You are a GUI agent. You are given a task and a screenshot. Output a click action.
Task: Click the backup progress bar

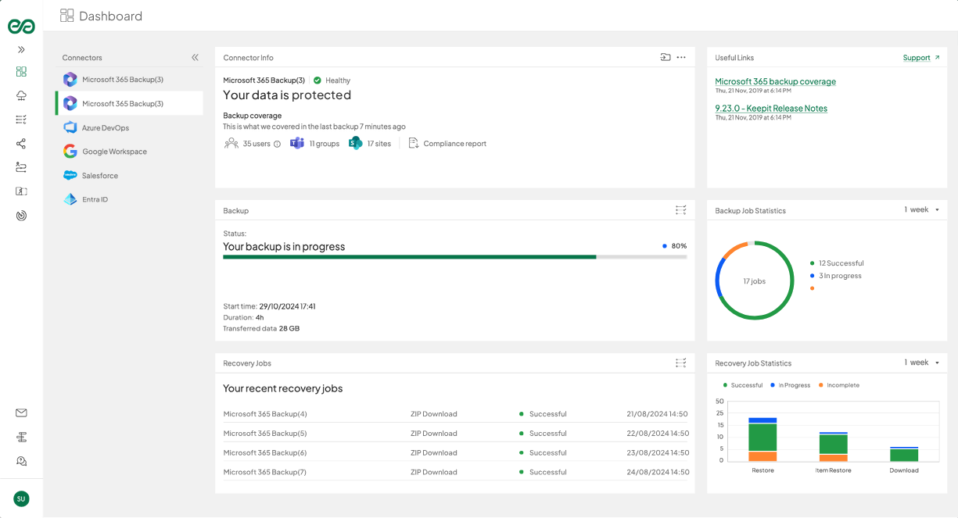coord(454,257)
